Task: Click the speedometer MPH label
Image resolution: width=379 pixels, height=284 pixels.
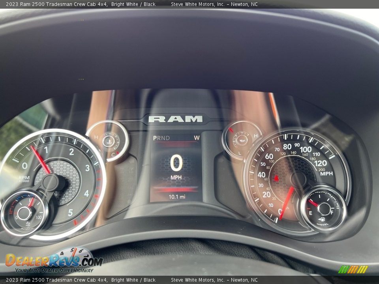Action: 326,174
